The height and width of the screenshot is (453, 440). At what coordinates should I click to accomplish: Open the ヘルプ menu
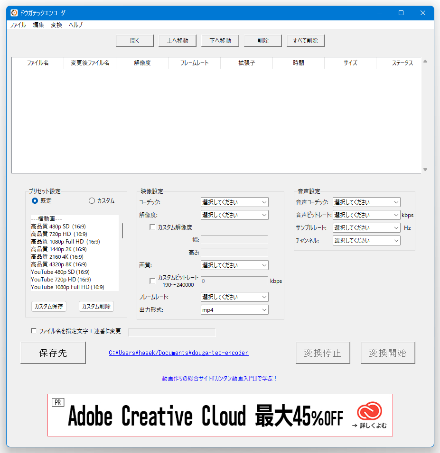coord(75,25)
